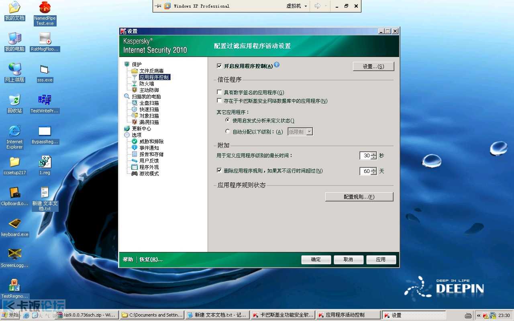Viewport: 514px width, 321px height.
Task: Select Internet Explorer desktop icon
Action: (x=14, y=137)
